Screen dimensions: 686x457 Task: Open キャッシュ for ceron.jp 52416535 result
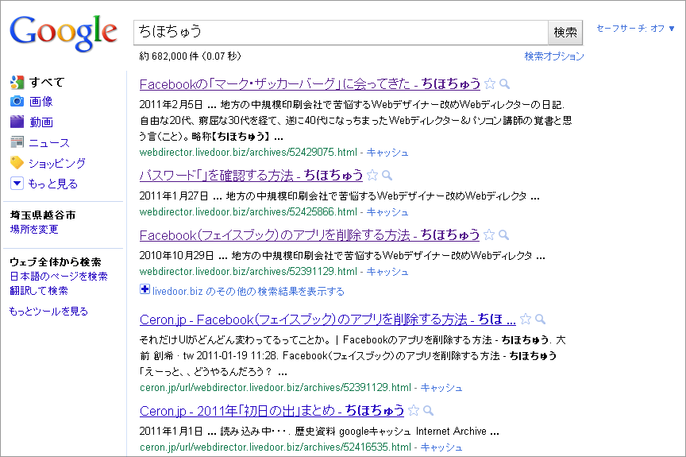441,447
